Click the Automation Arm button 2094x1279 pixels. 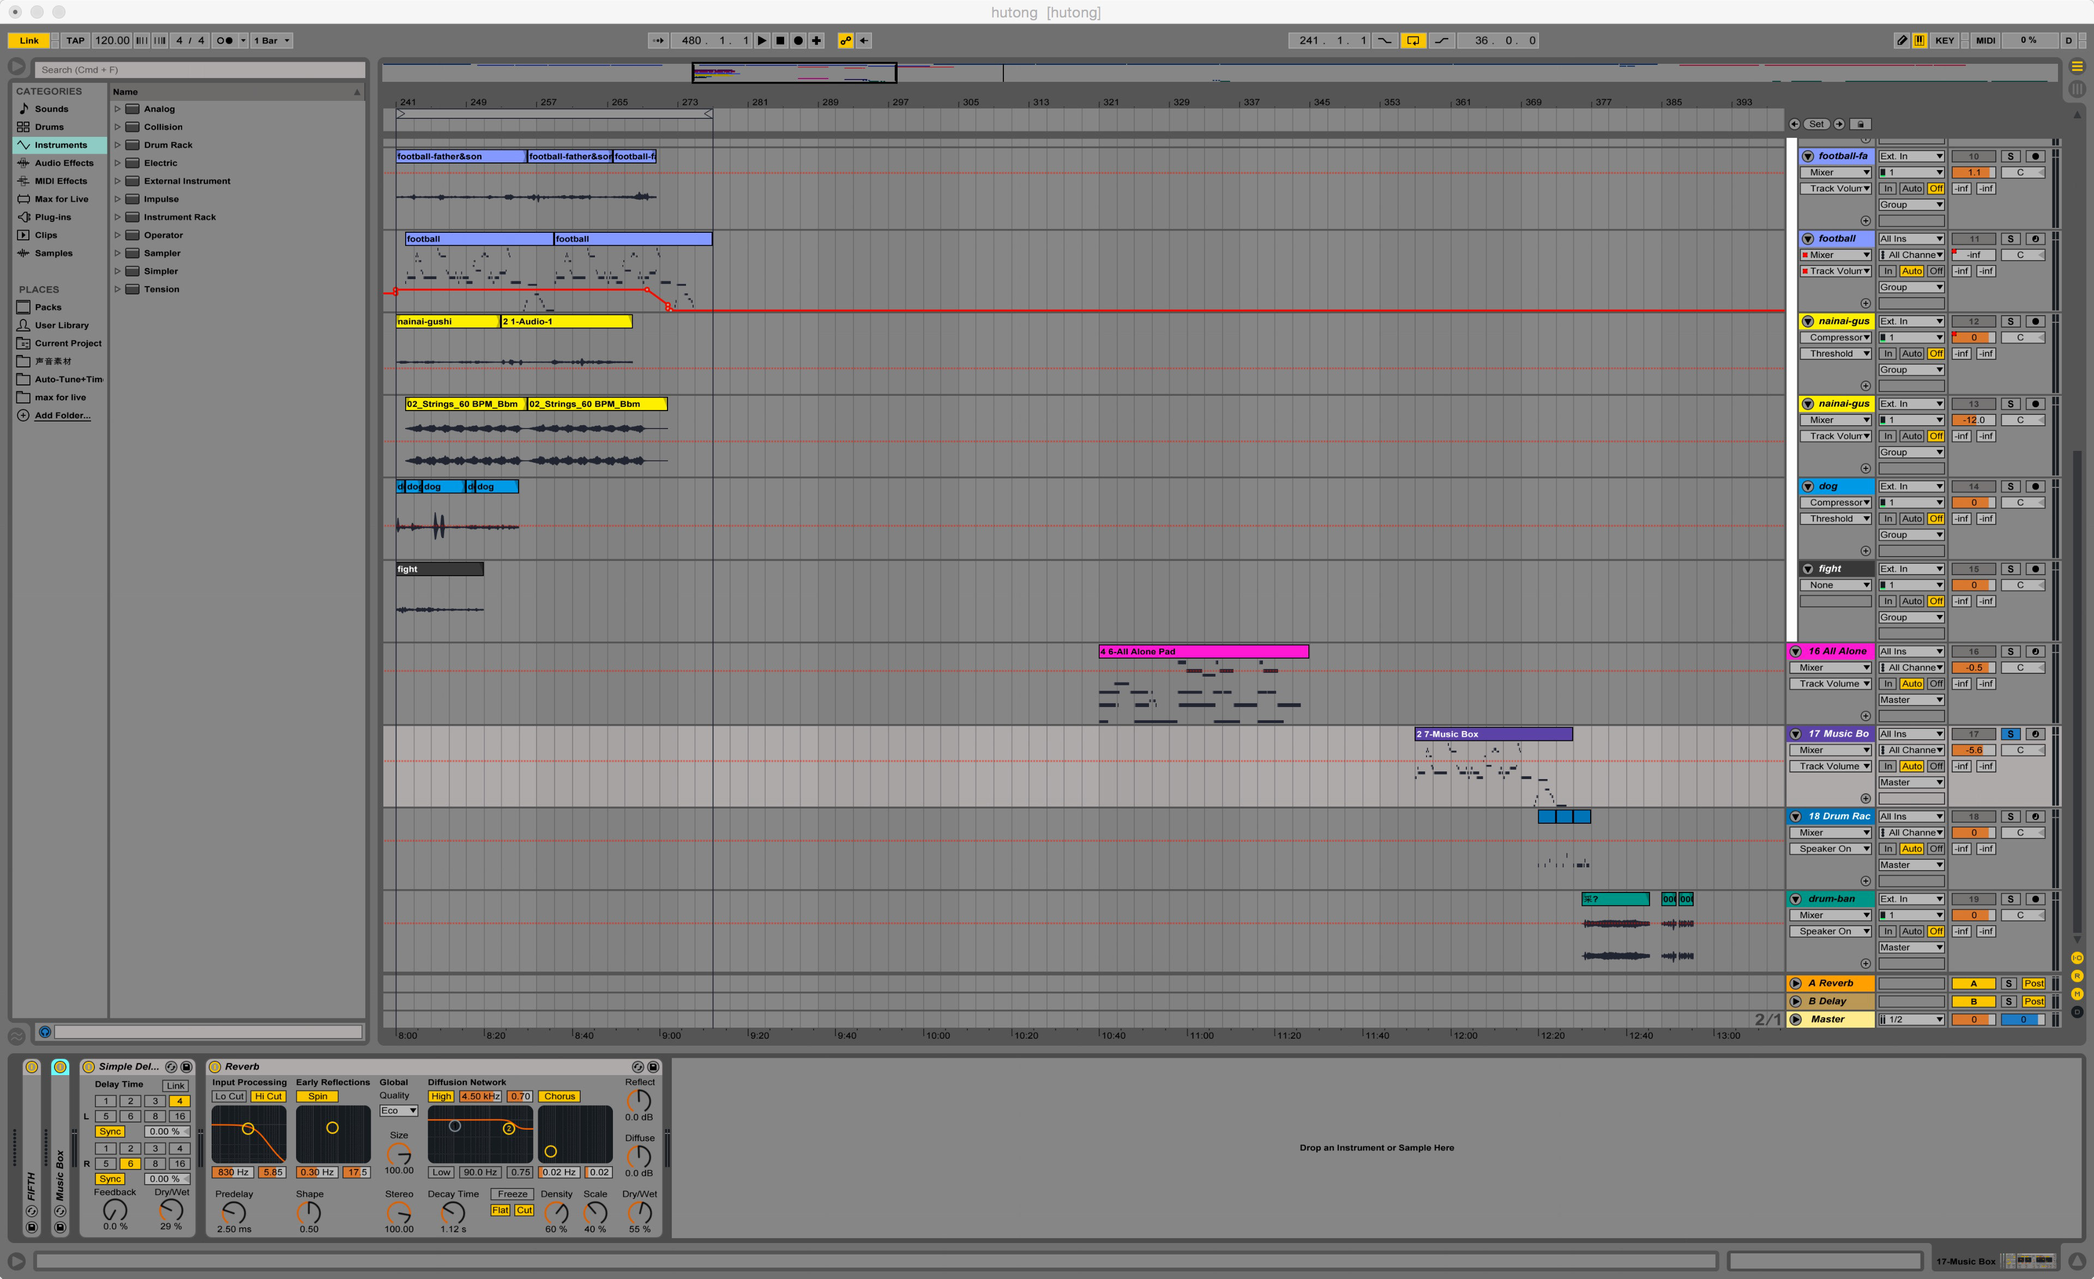point(845,40)
